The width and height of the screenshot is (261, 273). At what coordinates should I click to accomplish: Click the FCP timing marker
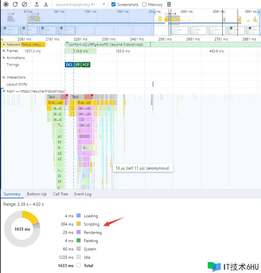tap(86, 65)
